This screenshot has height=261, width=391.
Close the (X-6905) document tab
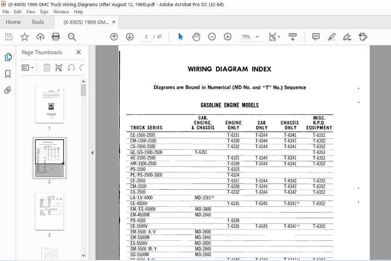coord(114,22)
